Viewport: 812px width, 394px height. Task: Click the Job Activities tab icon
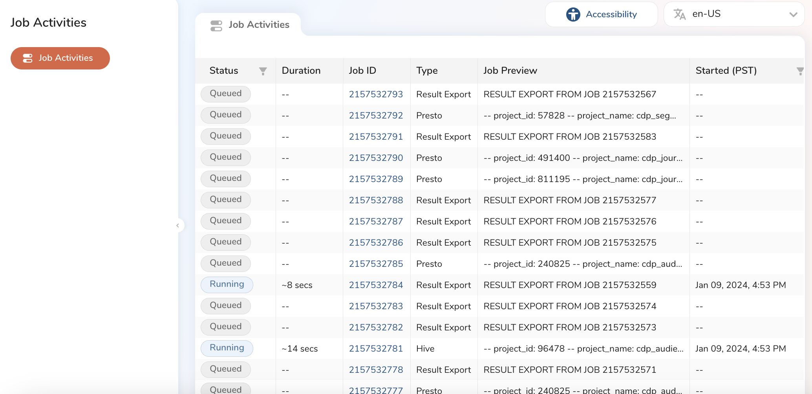[x=216, y=26]
